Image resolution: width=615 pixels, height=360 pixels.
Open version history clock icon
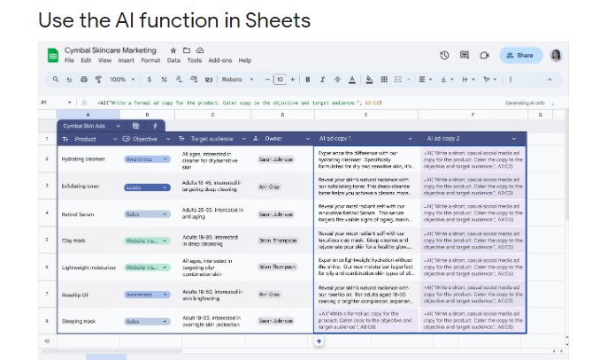click(x=444, y=56)
